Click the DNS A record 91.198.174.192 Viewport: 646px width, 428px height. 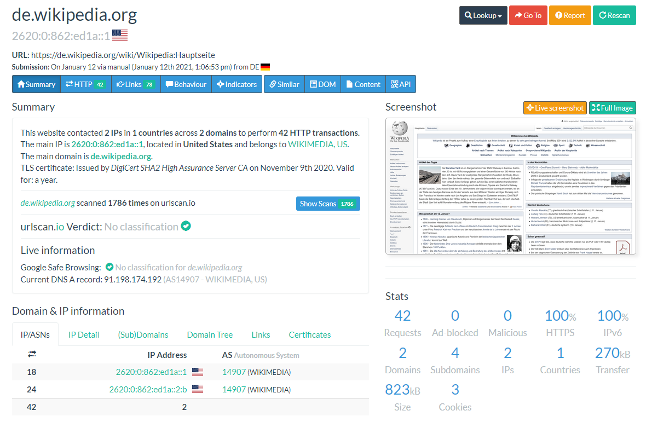click(x=132, y=279)
